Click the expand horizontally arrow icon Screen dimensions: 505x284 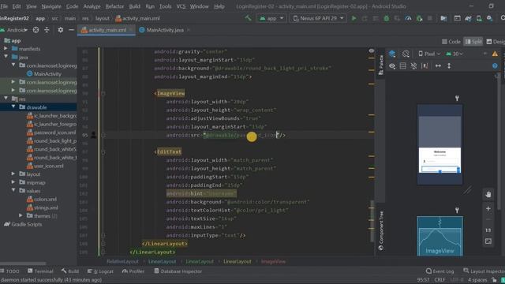438,65
